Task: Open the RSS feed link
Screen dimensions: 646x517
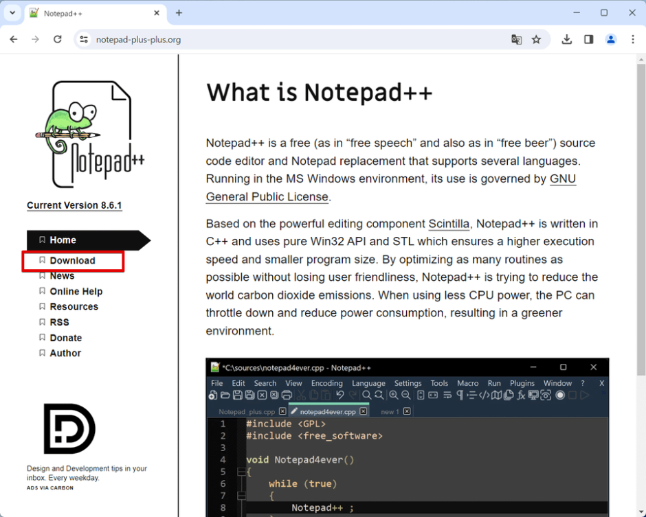Action: [59, 322]
